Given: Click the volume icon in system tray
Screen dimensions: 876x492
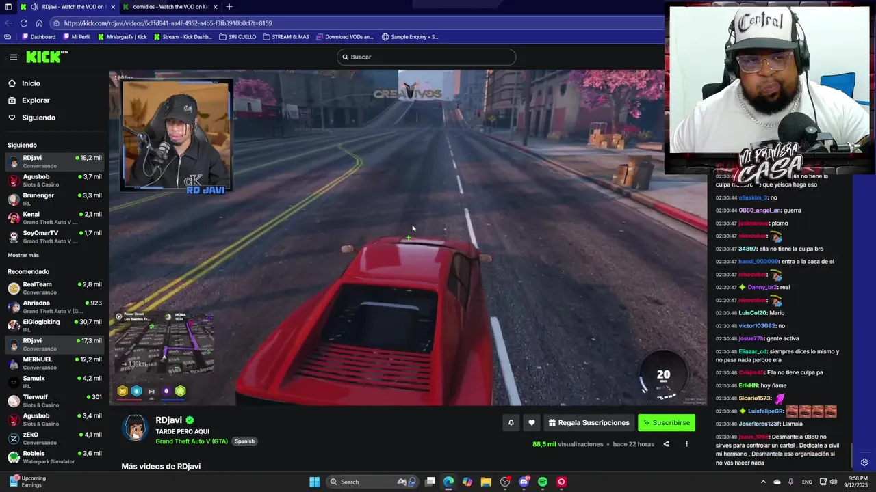Looking at the screenshot, I should pyautogui.click(x=833, y=482).
